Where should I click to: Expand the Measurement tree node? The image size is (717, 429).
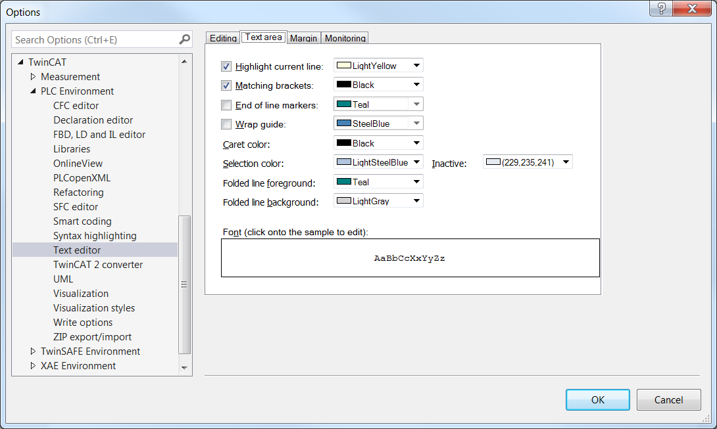[33, 76]
